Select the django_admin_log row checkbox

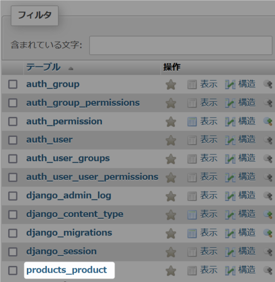point(13,196)
